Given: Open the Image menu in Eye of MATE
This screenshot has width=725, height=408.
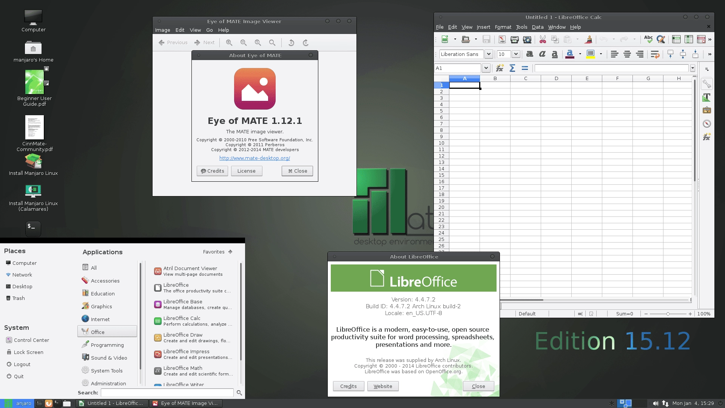Looking at the screenshot, I should (x=162, y=30).
